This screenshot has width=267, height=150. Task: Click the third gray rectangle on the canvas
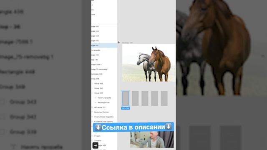[x=145, y=98]
